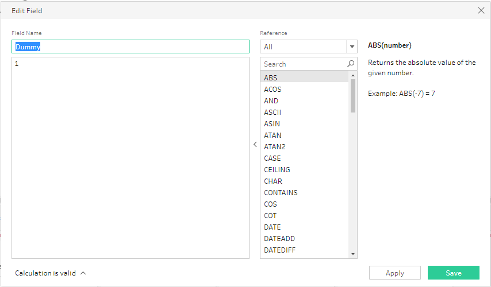Collapse the reference panel with left chevron
The width and height of the screenshot is (491, 287).
(255, 145)
